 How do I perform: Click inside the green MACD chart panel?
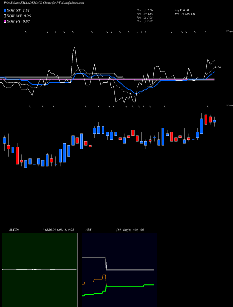click(40, 270)
